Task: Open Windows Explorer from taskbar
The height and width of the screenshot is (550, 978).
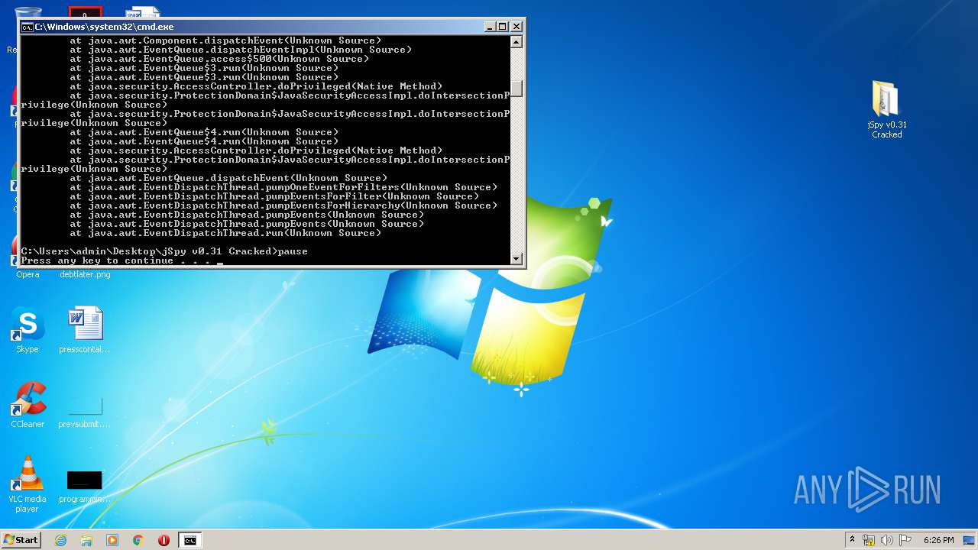Action: (x=86, y=540)
